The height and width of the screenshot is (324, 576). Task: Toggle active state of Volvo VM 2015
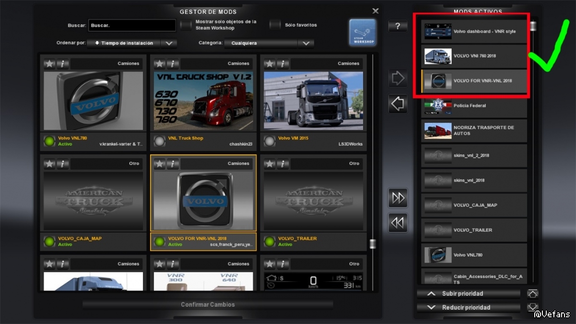[x=269, y=141]
